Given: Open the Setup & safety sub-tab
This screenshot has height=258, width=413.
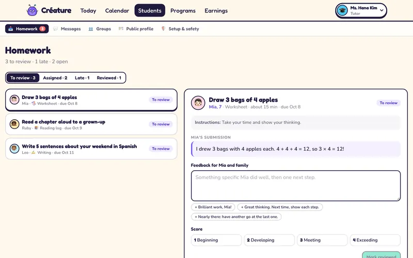Looking at the screenshot, I should coord(180,29).
